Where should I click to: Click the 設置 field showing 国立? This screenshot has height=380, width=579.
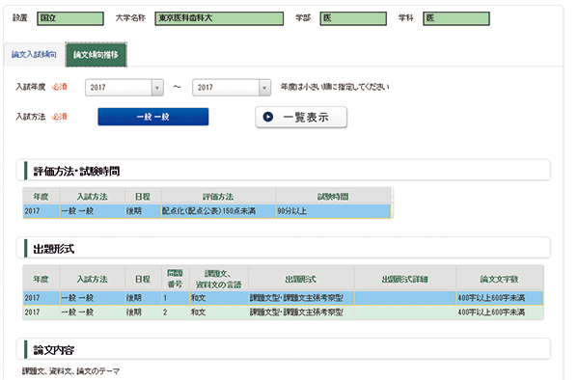[x=70, y=18]
